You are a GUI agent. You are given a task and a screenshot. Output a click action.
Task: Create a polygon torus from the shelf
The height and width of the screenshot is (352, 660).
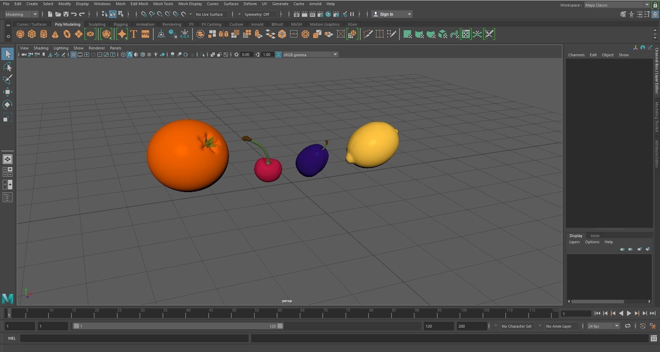(67, 34)
